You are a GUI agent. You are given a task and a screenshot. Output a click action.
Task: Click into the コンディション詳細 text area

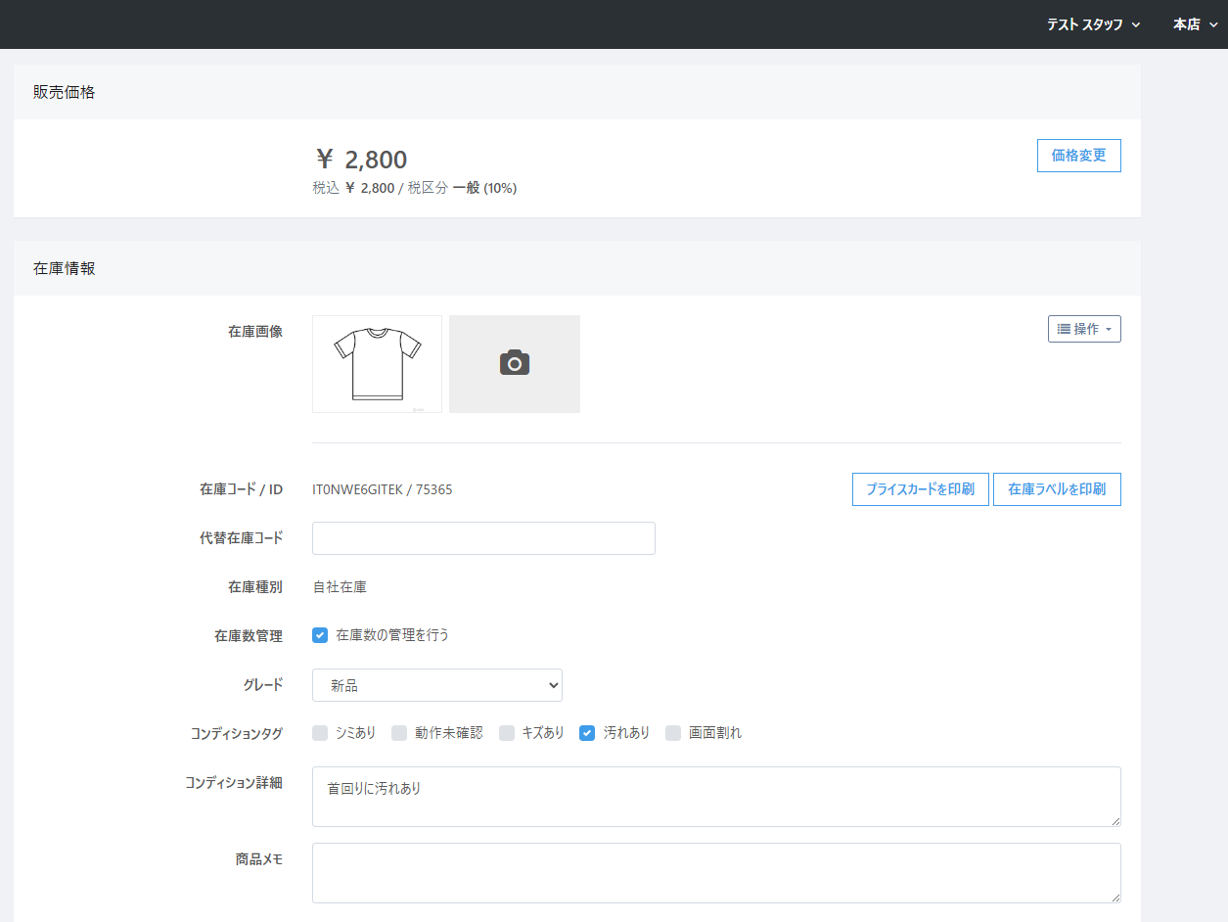click(716, 797)
